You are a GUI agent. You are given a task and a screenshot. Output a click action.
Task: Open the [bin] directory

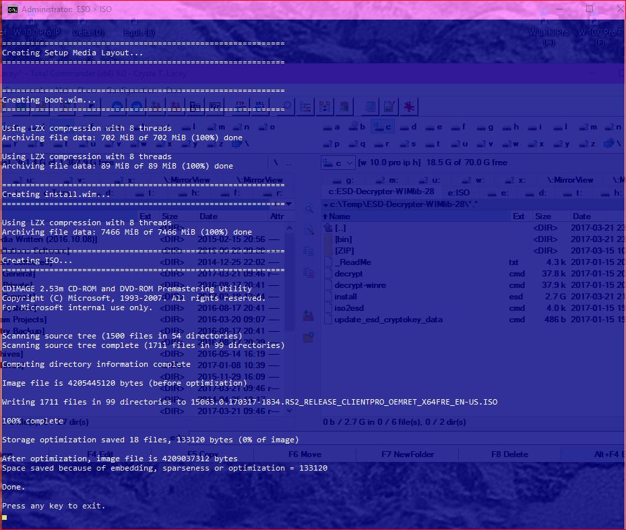[x=343, y=239]
